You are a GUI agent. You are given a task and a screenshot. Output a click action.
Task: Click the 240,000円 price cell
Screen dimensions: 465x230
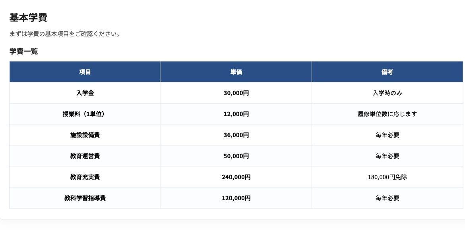(x=236, y=177)
